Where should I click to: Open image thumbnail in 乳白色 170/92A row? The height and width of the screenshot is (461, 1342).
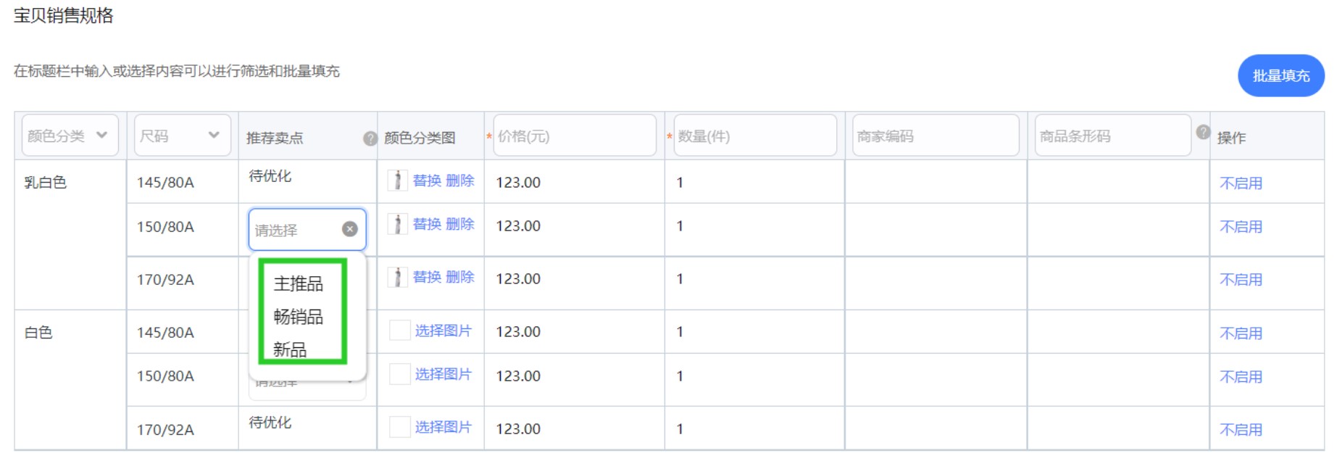[397, 276]
